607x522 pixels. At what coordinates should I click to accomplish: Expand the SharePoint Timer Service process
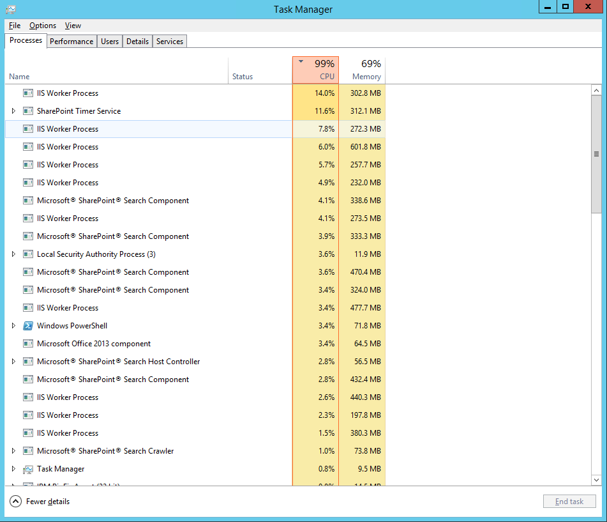point(13,111)
